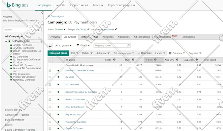Open the Automate dropdown
The width and height of the screenshot is (223, 131).
click(103, 53)
